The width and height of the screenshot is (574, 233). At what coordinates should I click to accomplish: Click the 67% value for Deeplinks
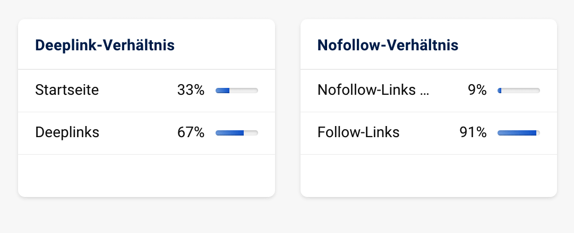pyautogui.click(x=191, y=132)
